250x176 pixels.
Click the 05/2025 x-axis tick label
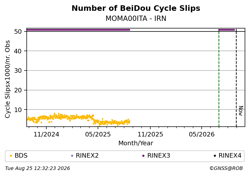98,134
